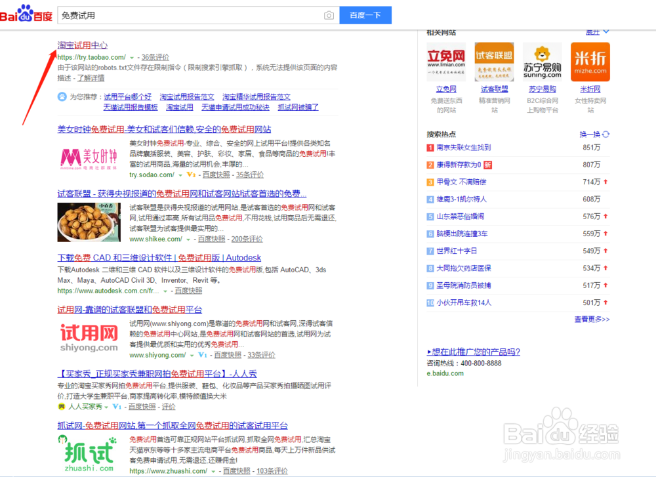
Task: Click the 了解详情 link
Action: point(91,78)
